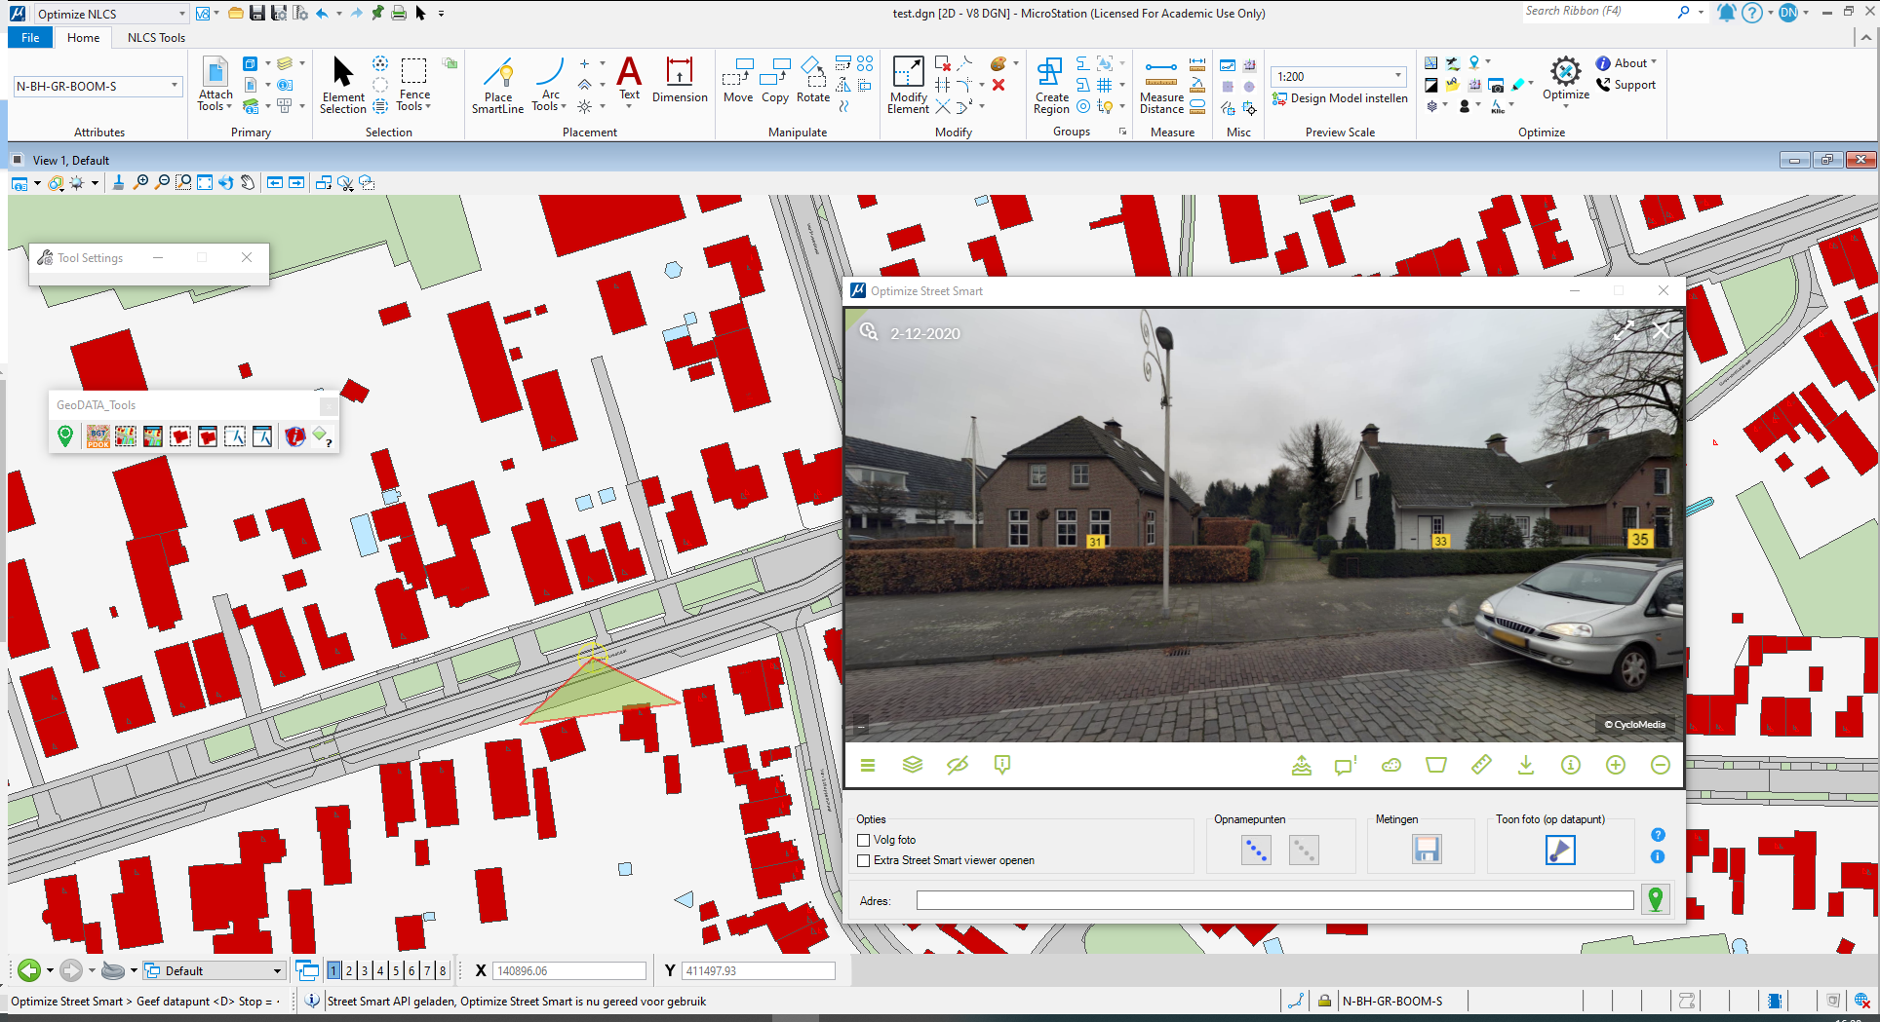
Task: Open Street Smart hamburger menu icon
Action: coord(868,766)
